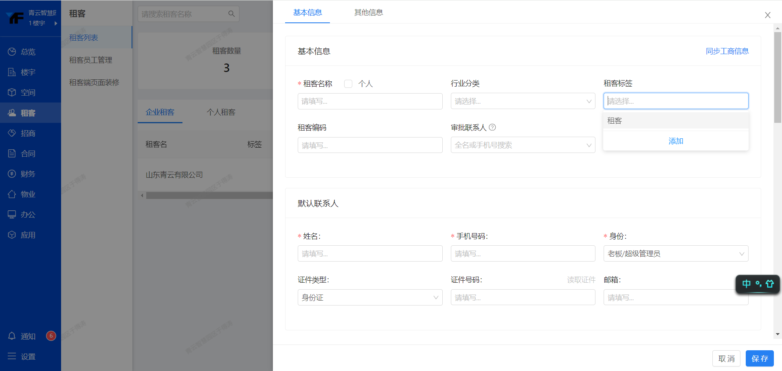
Task: Open 通知 notification bell icon
Action: [x=12, y=336]
